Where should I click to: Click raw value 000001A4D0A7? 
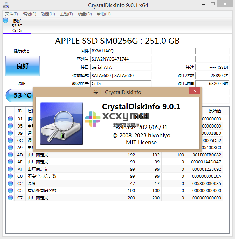206,162
